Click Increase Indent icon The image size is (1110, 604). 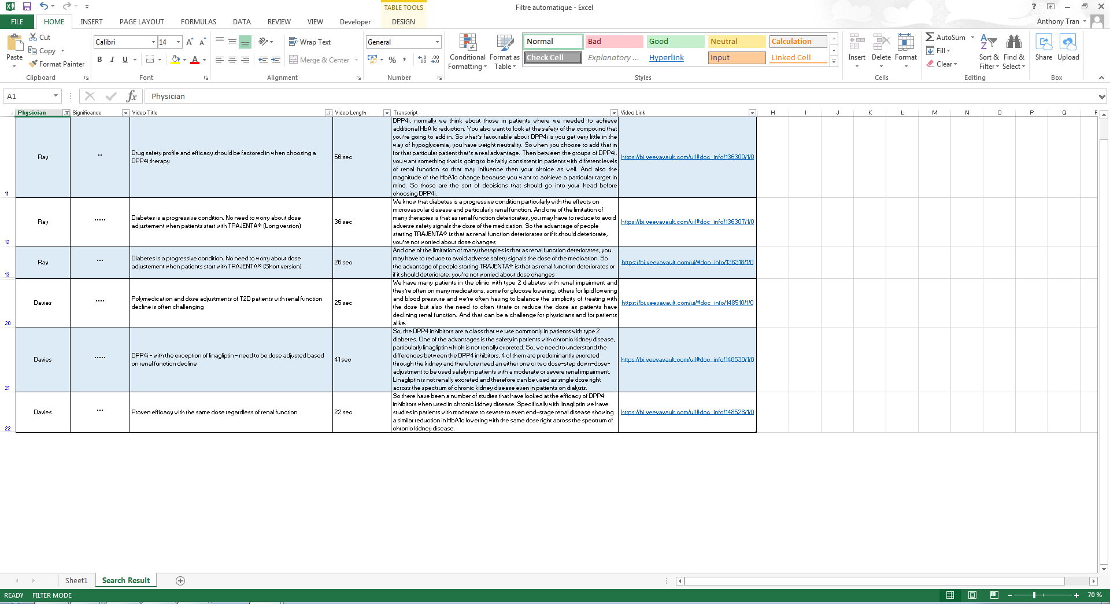[276, 60]
